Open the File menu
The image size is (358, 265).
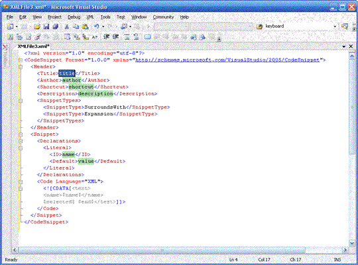point(9,17)
